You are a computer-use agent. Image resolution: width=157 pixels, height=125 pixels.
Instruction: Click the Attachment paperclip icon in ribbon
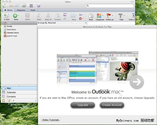65,19
